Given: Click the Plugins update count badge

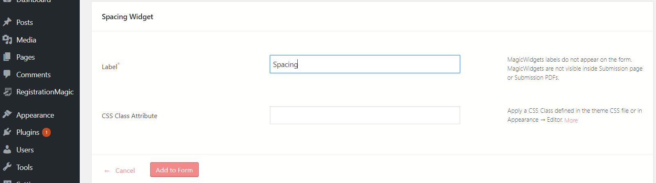Looking at the screenshot, I should click(x=47, y=132).
